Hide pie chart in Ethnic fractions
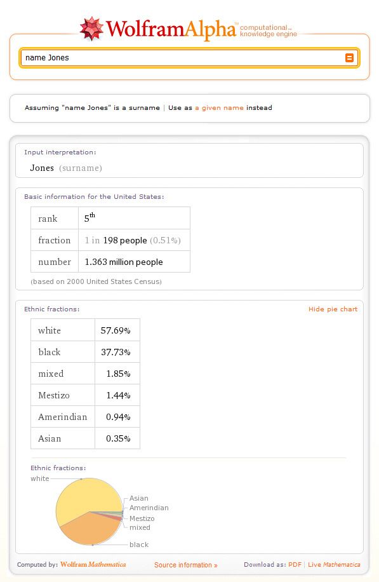 (333, 309)
